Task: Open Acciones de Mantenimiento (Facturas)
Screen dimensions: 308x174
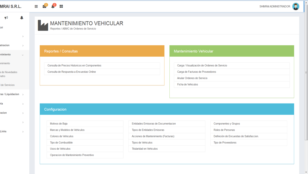Action: coord(167,136)
